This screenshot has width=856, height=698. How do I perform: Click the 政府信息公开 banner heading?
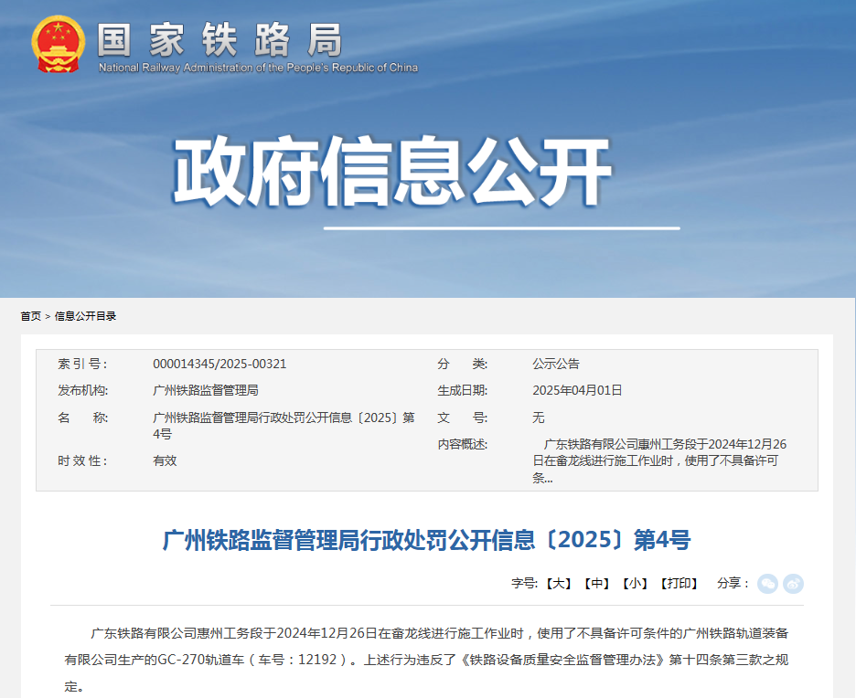(392, 172)
